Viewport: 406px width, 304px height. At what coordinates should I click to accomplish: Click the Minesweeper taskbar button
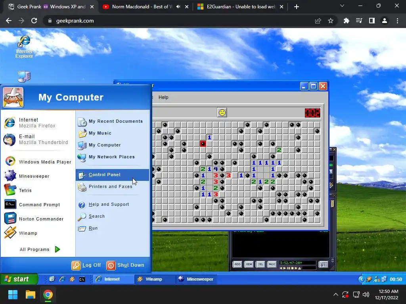click(x=196, y=279)
